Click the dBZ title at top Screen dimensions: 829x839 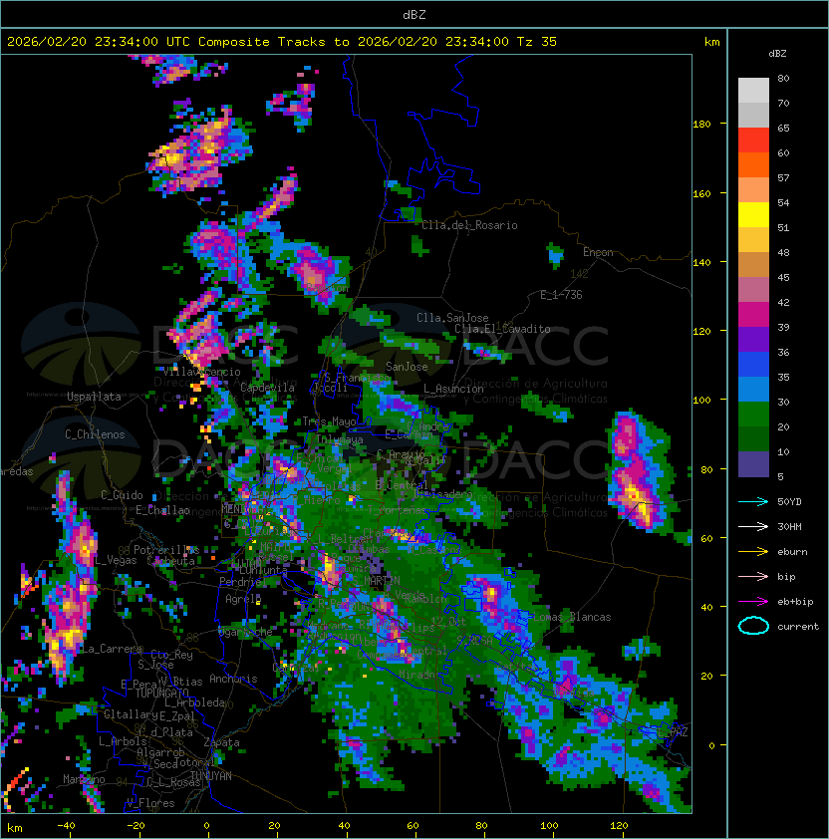[414, 14]
